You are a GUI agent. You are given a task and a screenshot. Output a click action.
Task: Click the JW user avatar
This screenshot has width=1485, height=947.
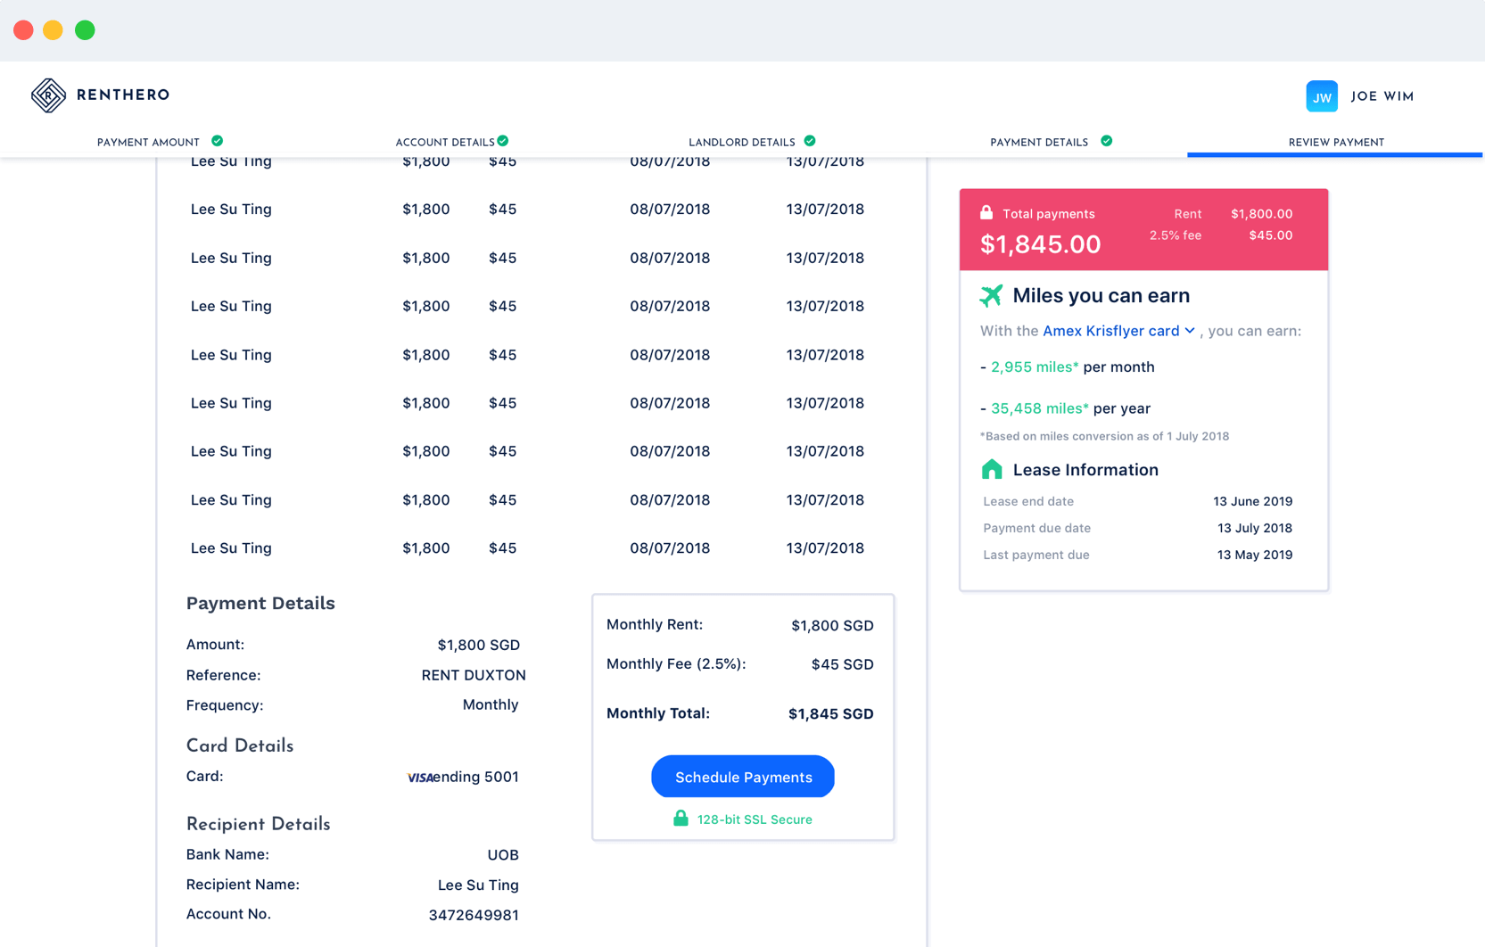[1321, 96]
